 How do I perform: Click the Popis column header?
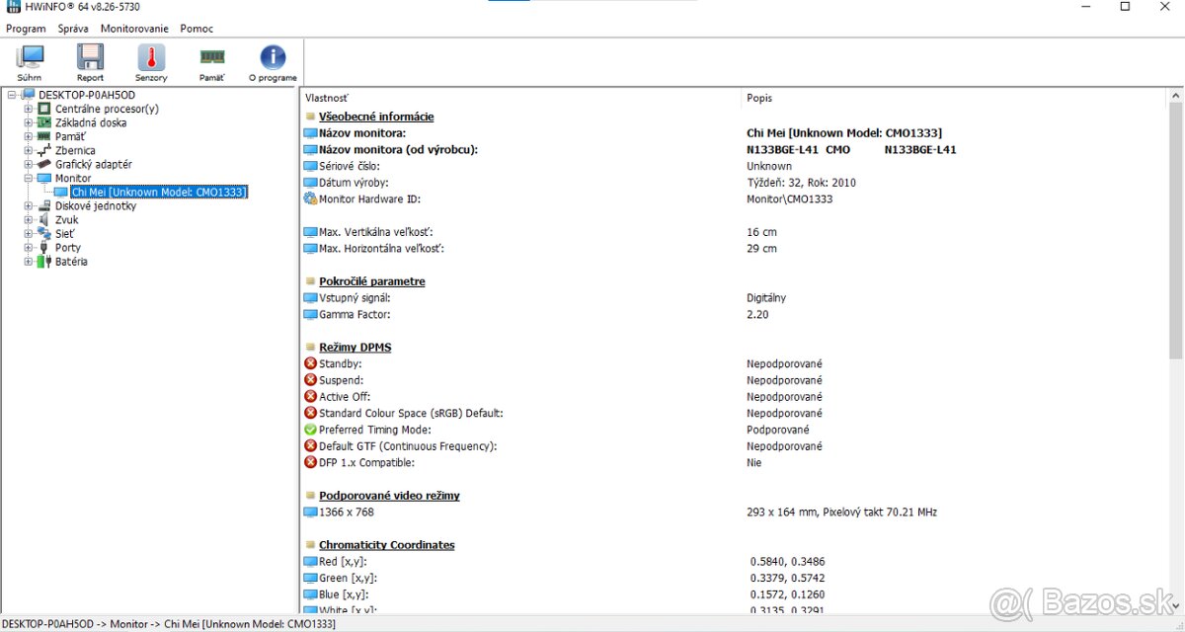[759, 98]
